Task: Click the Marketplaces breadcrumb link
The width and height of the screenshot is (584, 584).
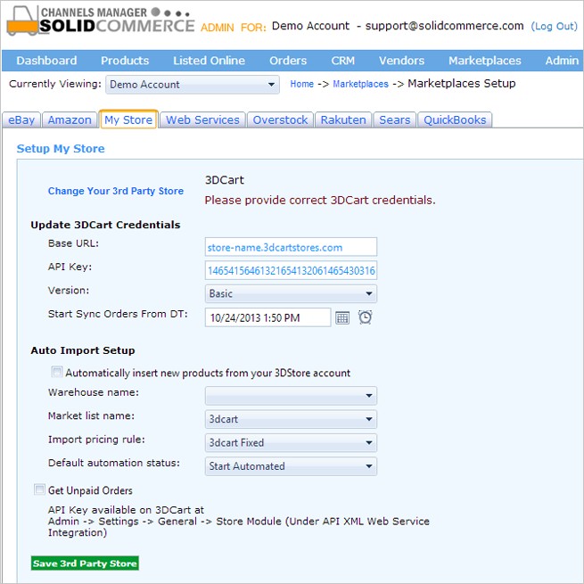Action: 360,84
